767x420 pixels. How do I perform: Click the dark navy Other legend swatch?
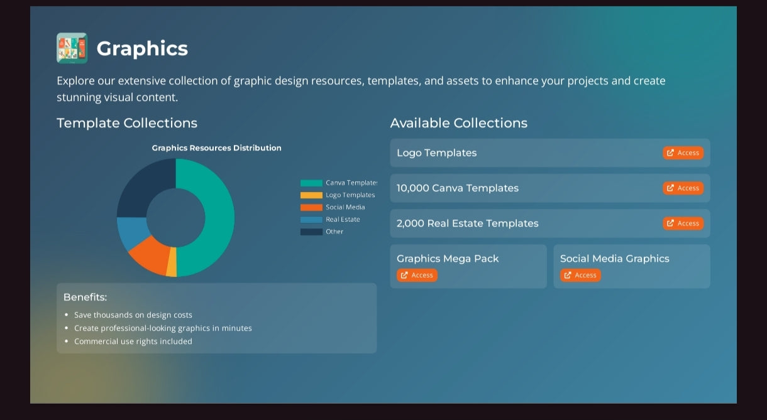311,232
